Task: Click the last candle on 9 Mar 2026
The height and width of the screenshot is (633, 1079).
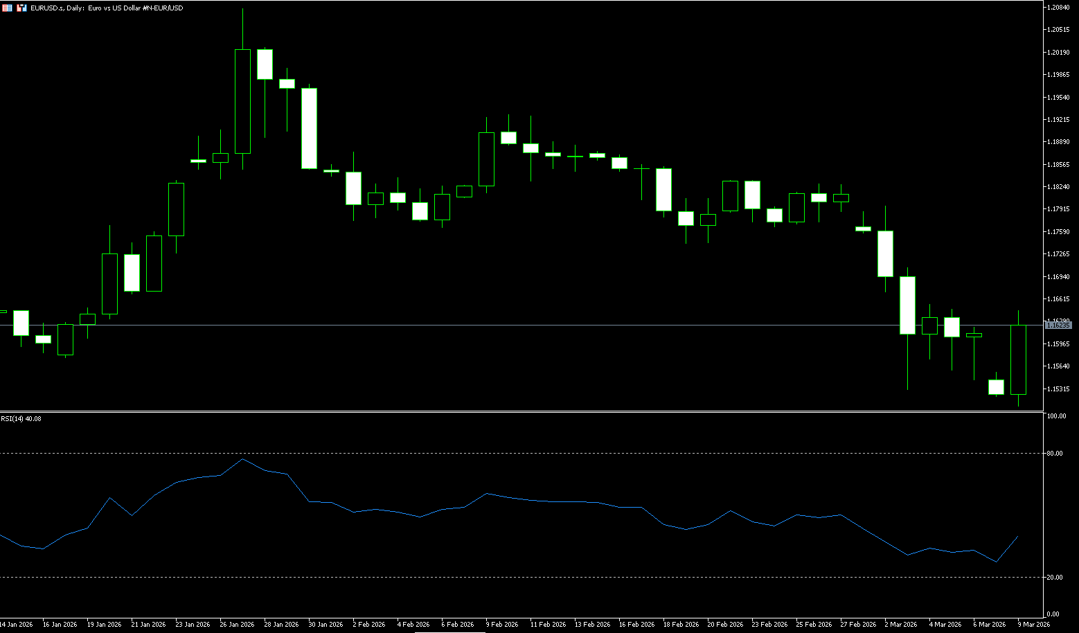Action: tap(1018, 359)
